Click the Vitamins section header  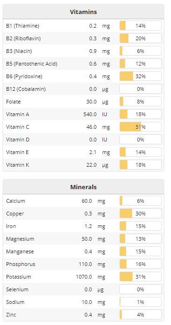click(83, 12)
